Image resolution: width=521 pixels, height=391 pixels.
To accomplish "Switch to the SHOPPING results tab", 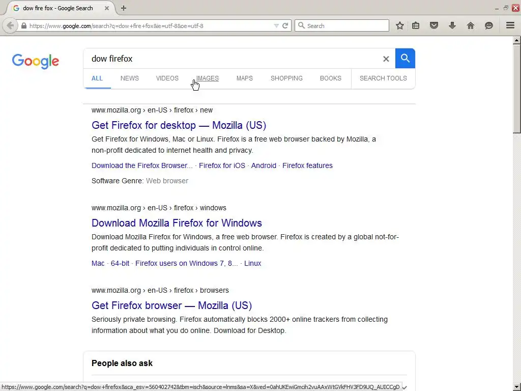I will click(286, 78).
